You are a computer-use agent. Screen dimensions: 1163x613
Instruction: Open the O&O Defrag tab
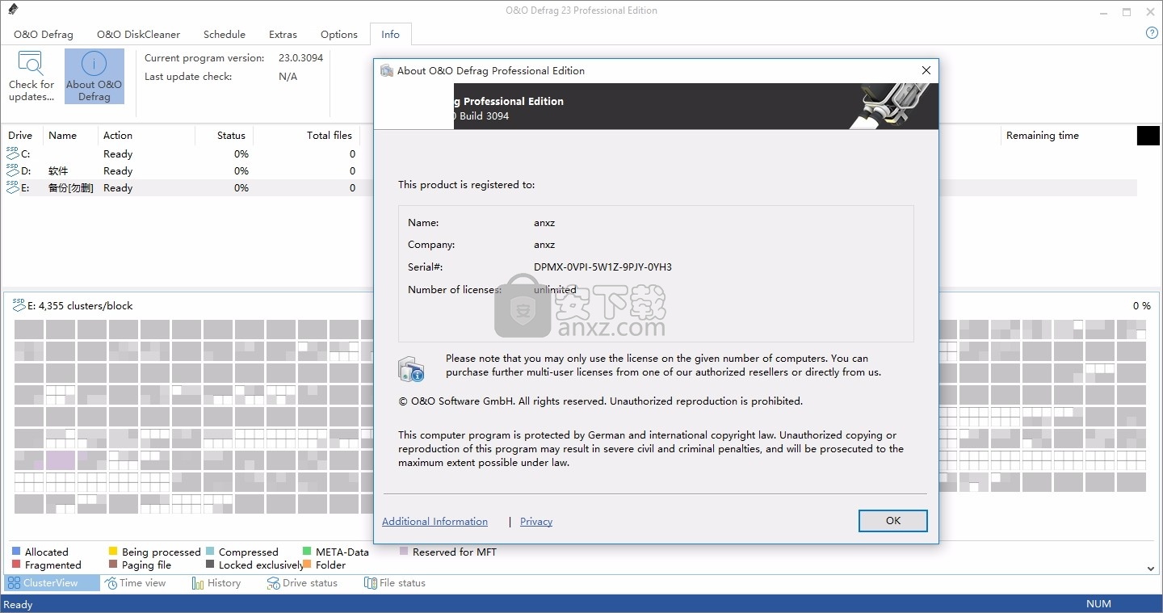point(44,34)
